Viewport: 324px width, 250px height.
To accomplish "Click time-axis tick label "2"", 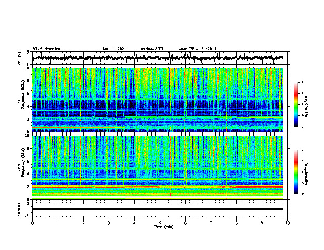I will (83, 223).
